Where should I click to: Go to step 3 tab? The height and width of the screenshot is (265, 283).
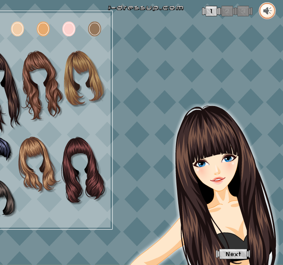(243, 11)
